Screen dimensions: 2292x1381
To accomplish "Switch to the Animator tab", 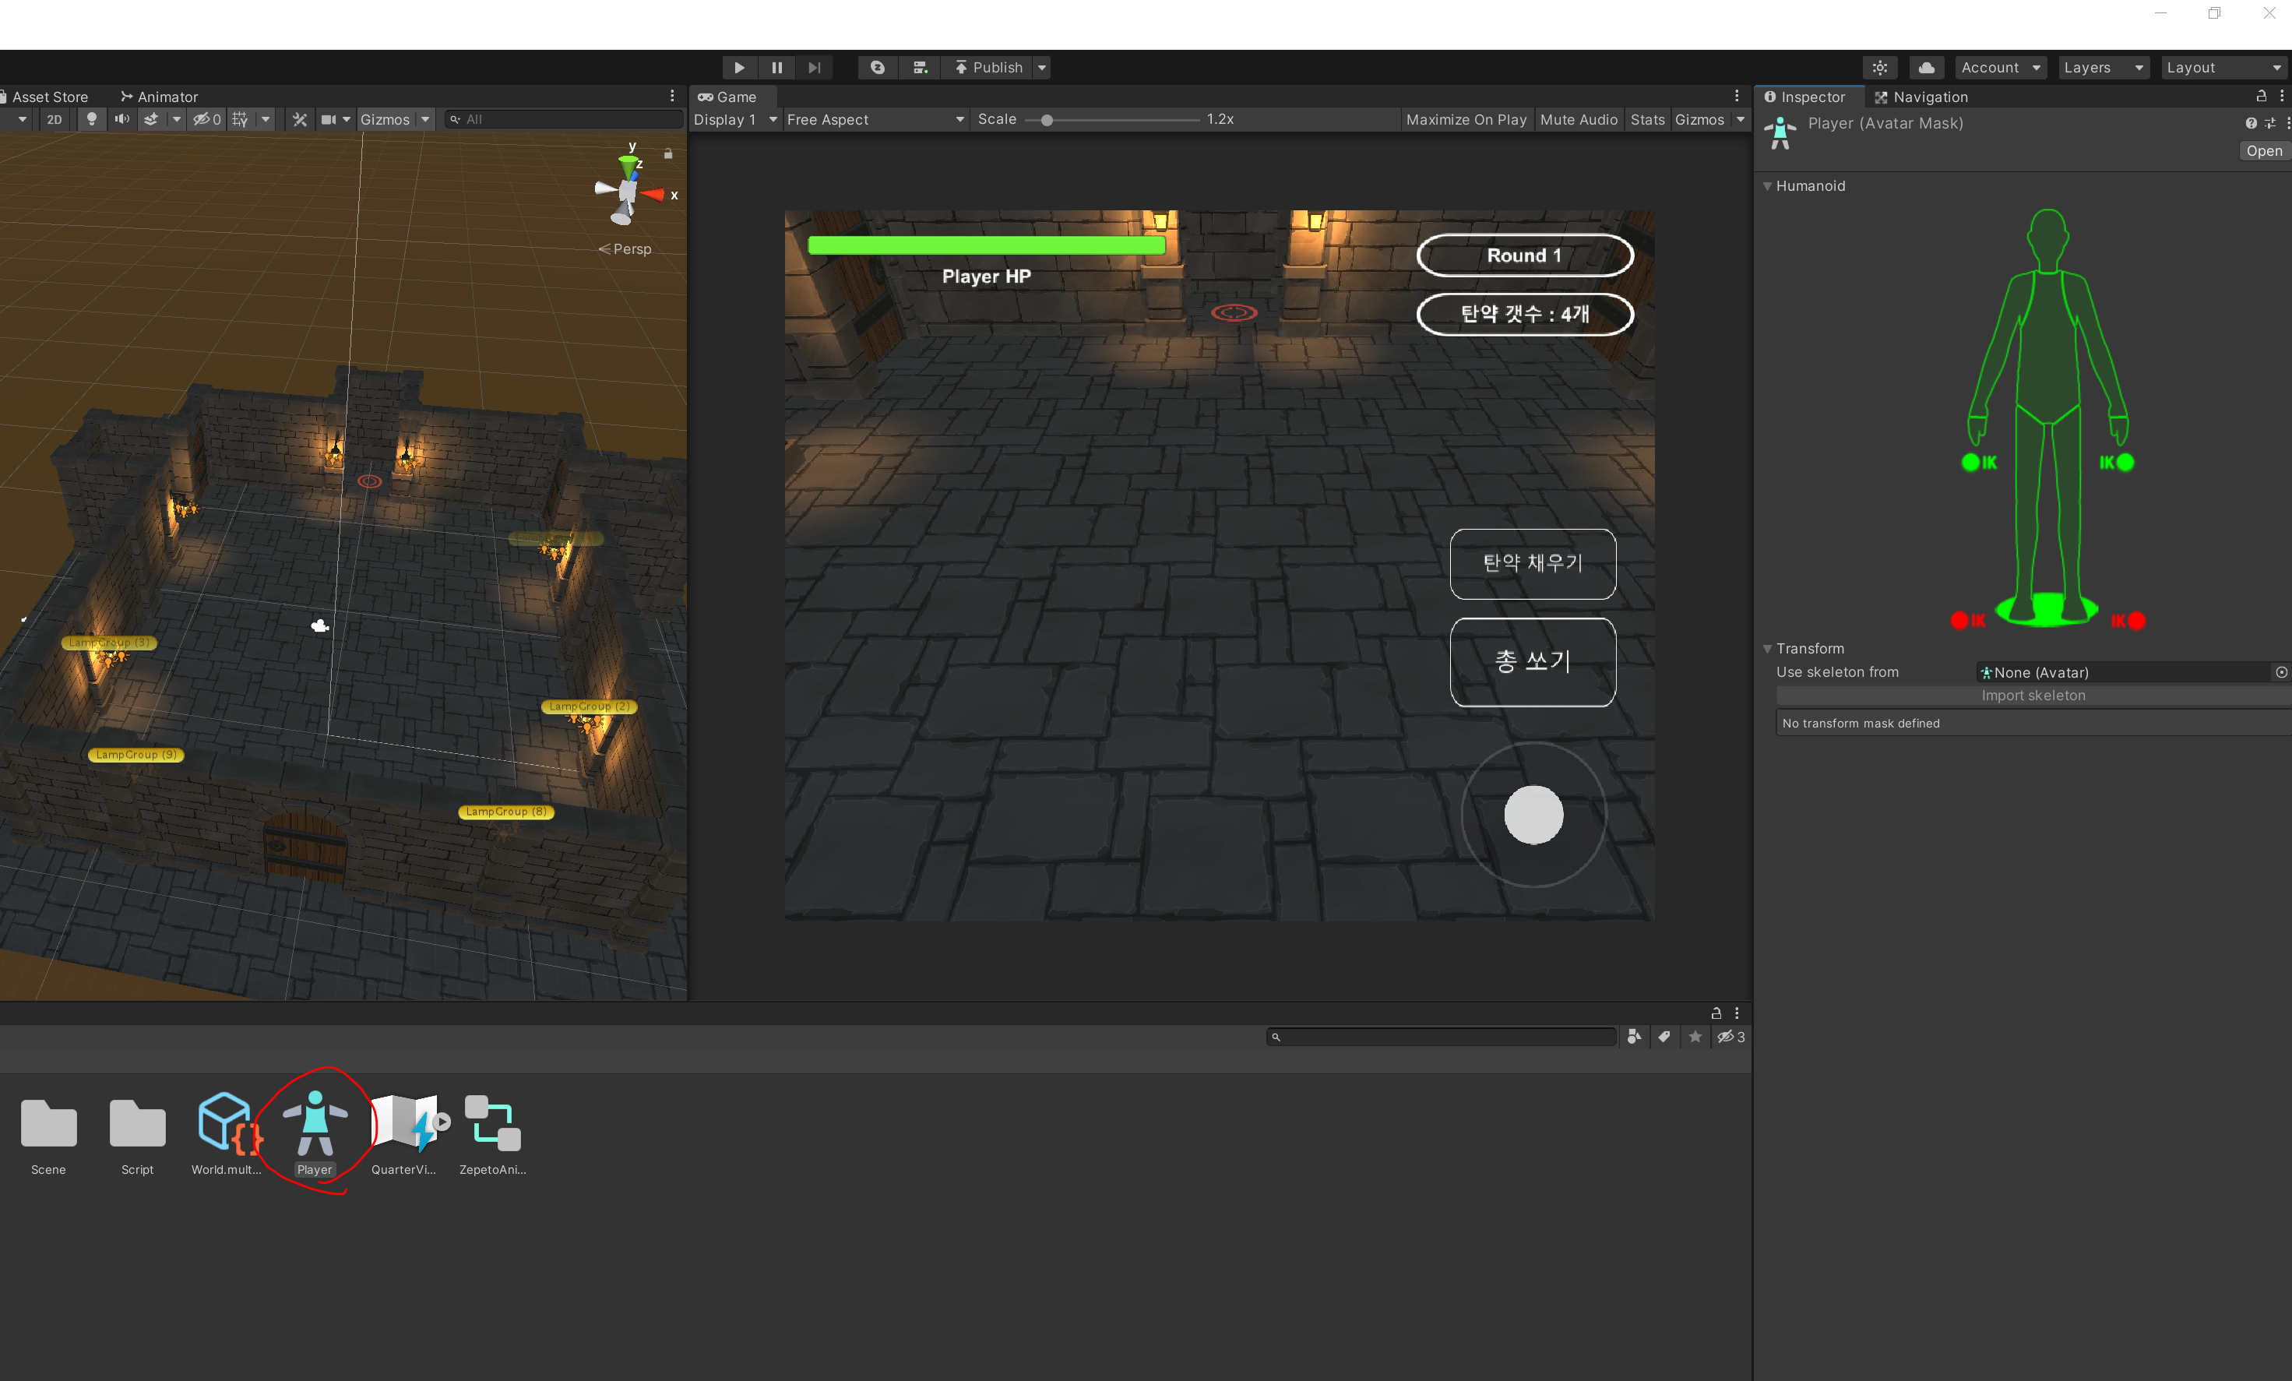I will tap(159, 97).
